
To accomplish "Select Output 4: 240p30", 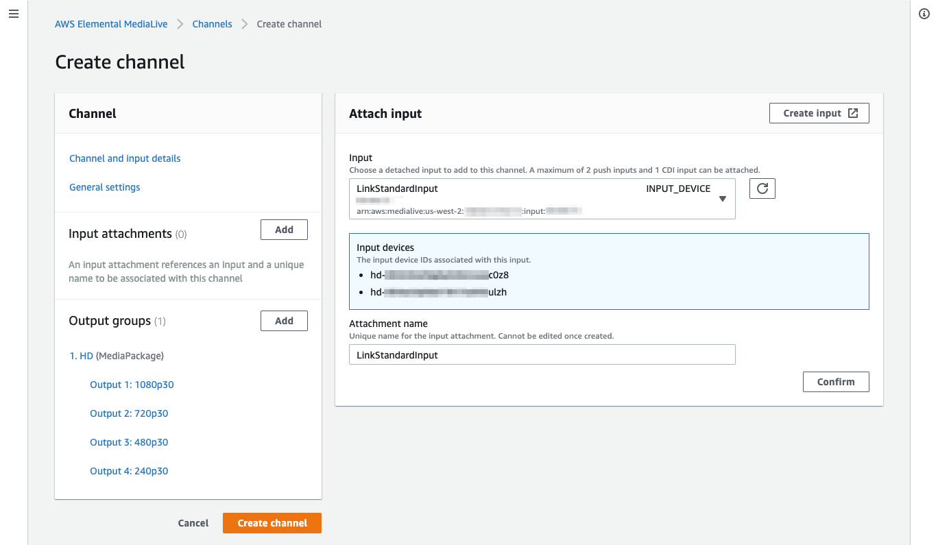I will pyautogui.click(x=129, y=470).
